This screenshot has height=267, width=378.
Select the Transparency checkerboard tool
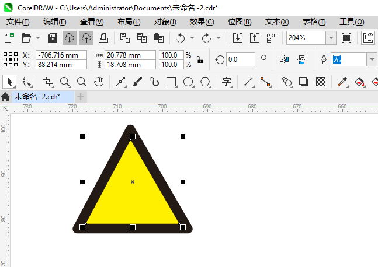click(321, 82)
